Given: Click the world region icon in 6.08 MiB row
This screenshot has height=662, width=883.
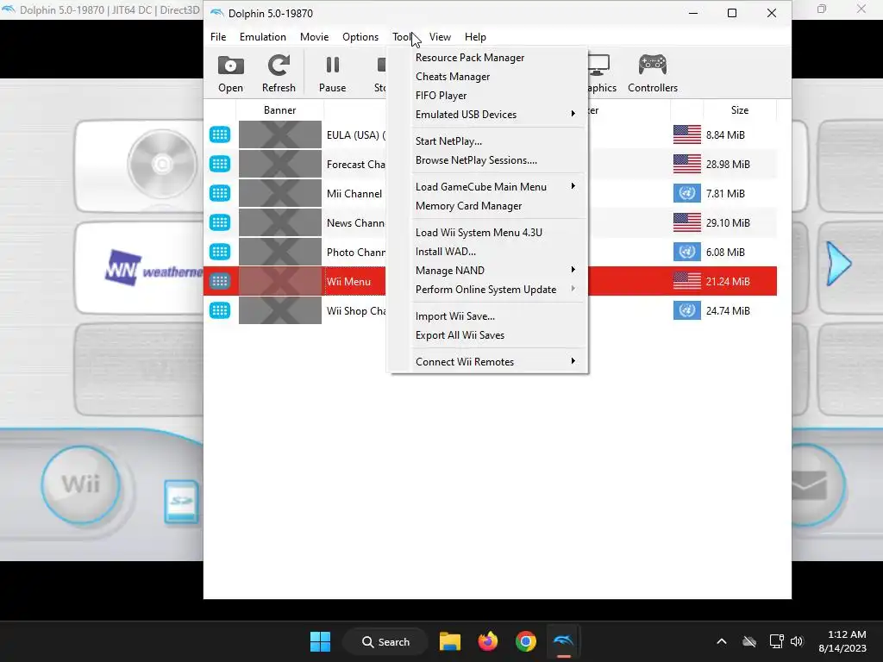Looking at the screenshot, I should pyautogui.click(x=687, y=252).
